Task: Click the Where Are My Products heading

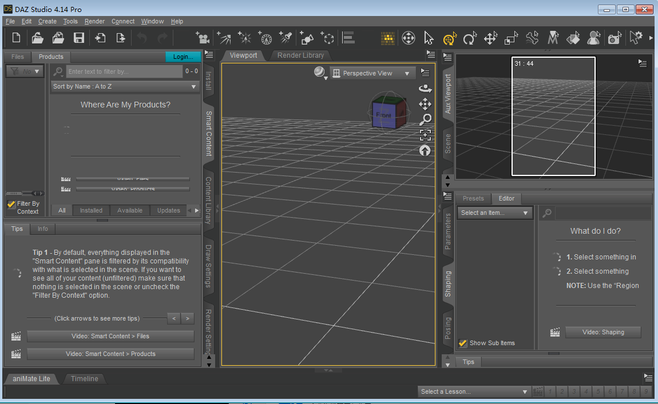Action: tap(125, 105)
